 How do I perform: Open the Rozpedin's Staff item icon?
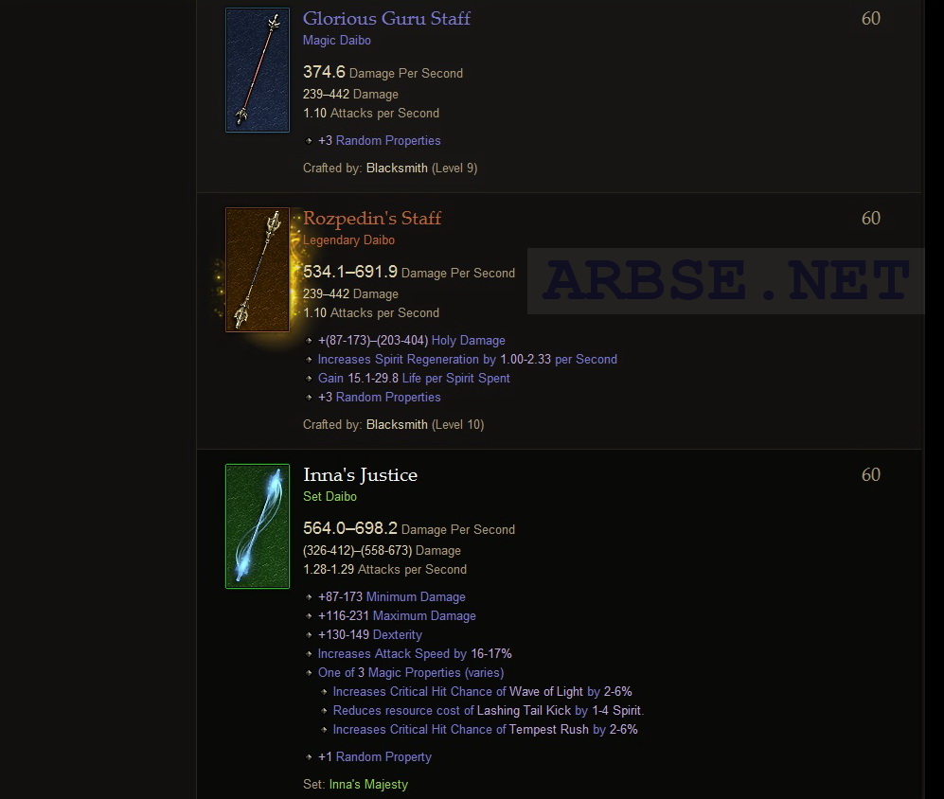[x=258, y=270]
